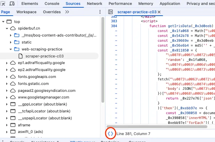
Task: Click the _0x811850 constant declaration
Action: click(x=180, y=50)
